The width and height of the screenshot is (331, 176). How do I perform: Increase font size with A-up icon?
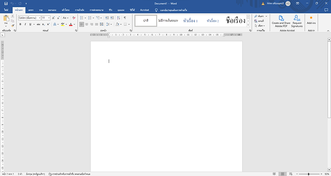point(53,18)
